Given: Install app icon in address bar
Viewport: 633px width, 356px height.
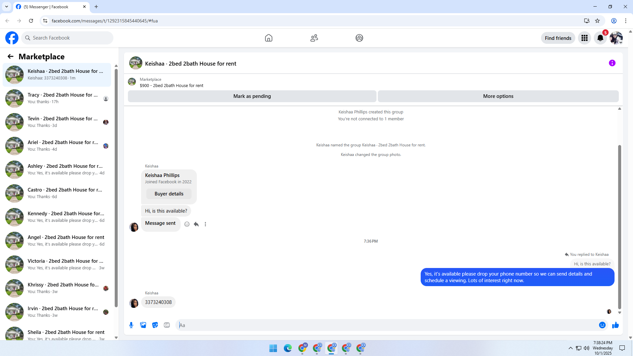Looking at the screenshot, I should pyautogui.click(x=587, y=21).
